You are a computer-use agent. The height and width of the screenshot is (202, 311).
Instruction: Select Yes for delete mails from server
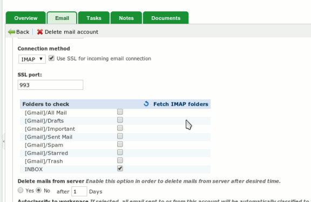(21, 190)
